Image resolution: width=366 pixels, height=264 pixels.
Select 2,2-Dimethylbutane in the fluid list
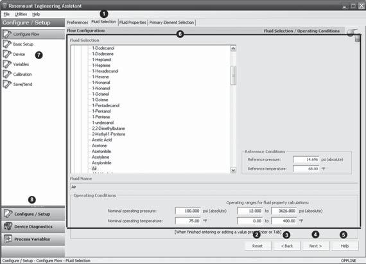(109, 128)
